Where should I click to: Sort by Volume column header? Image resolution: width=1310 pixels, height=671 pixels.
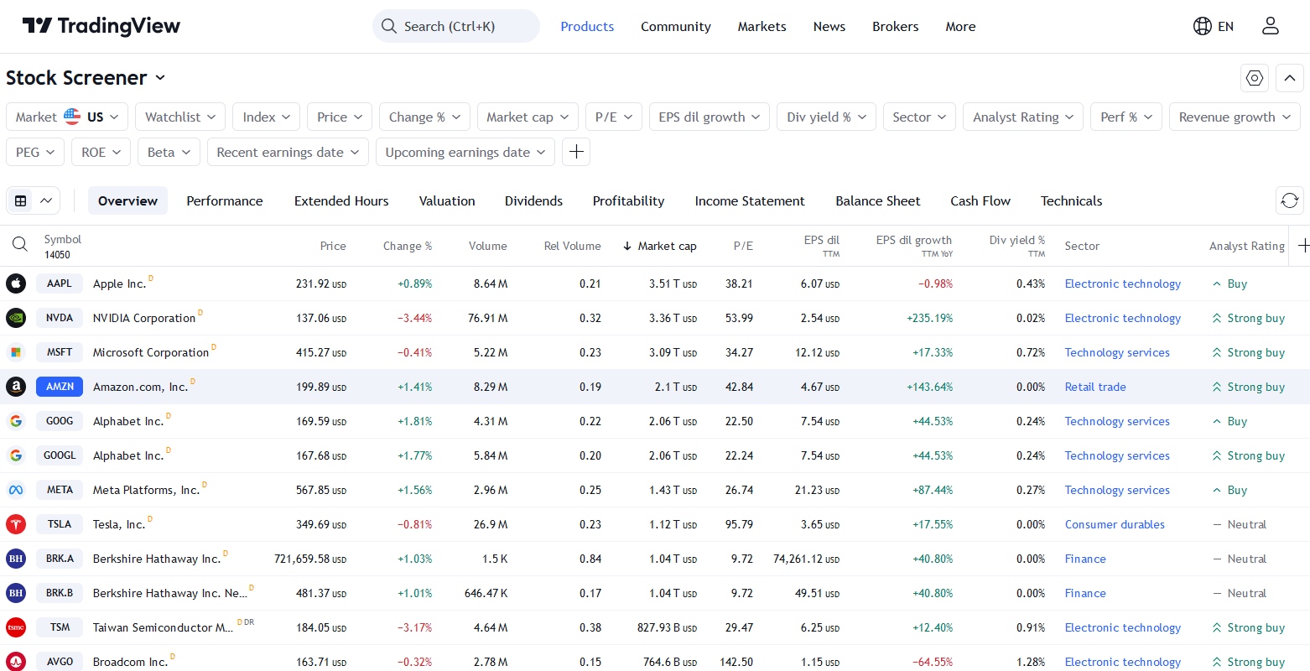coord(488,246)
